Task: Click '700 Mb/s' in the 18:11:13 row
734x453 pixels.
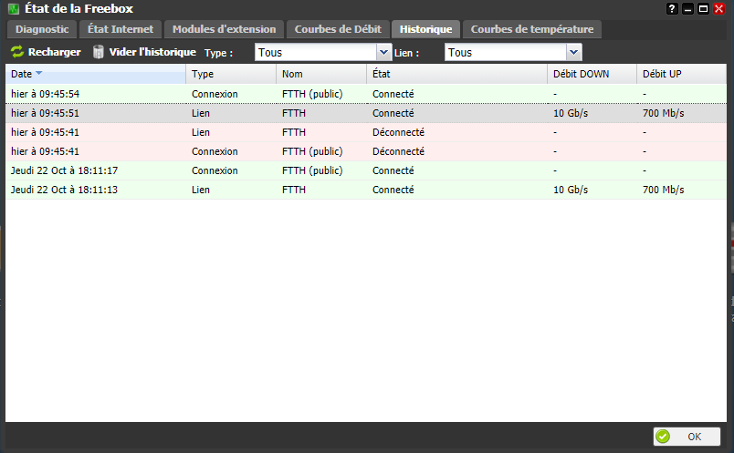Action: 664,190
